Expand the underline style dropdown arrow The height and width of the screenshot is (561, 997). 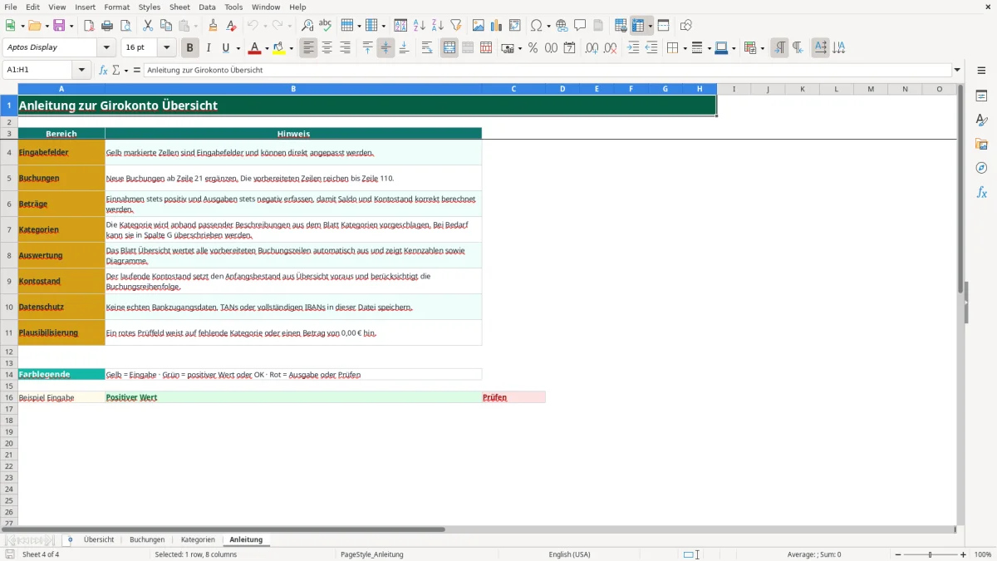coord(238,48)
